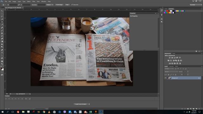
Task: Open Create Frame Animation dropdown arrow
Action: tap(89, 104)
